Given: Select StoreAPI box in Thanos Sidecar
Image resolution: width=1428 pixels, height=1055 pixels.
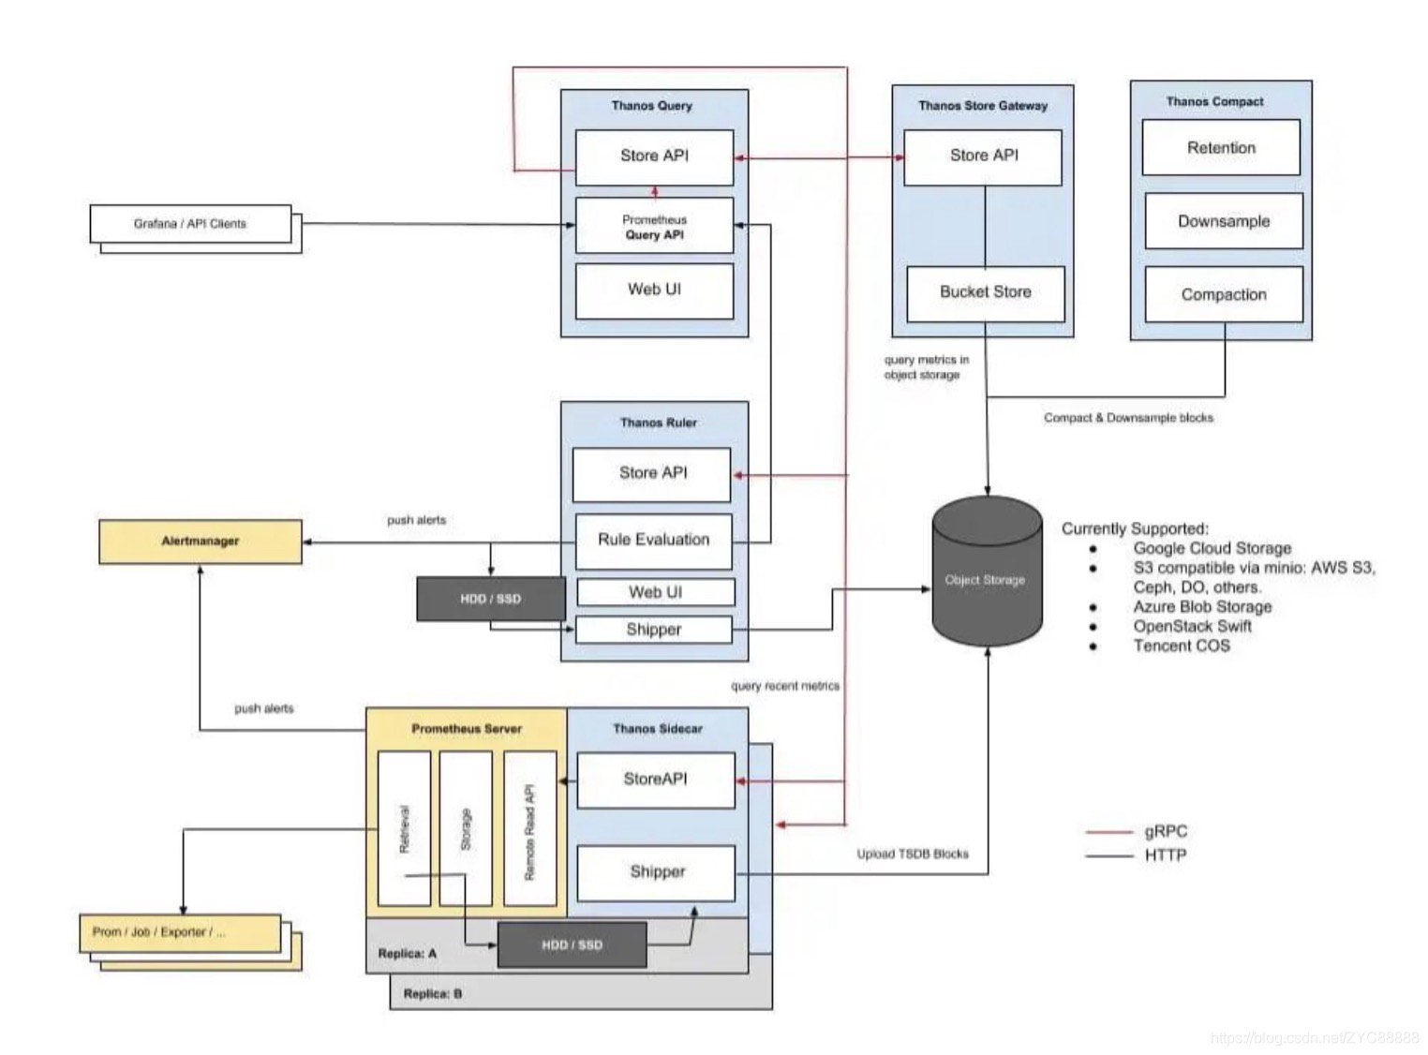Looking at the screenshot, I should pos(656,780).
